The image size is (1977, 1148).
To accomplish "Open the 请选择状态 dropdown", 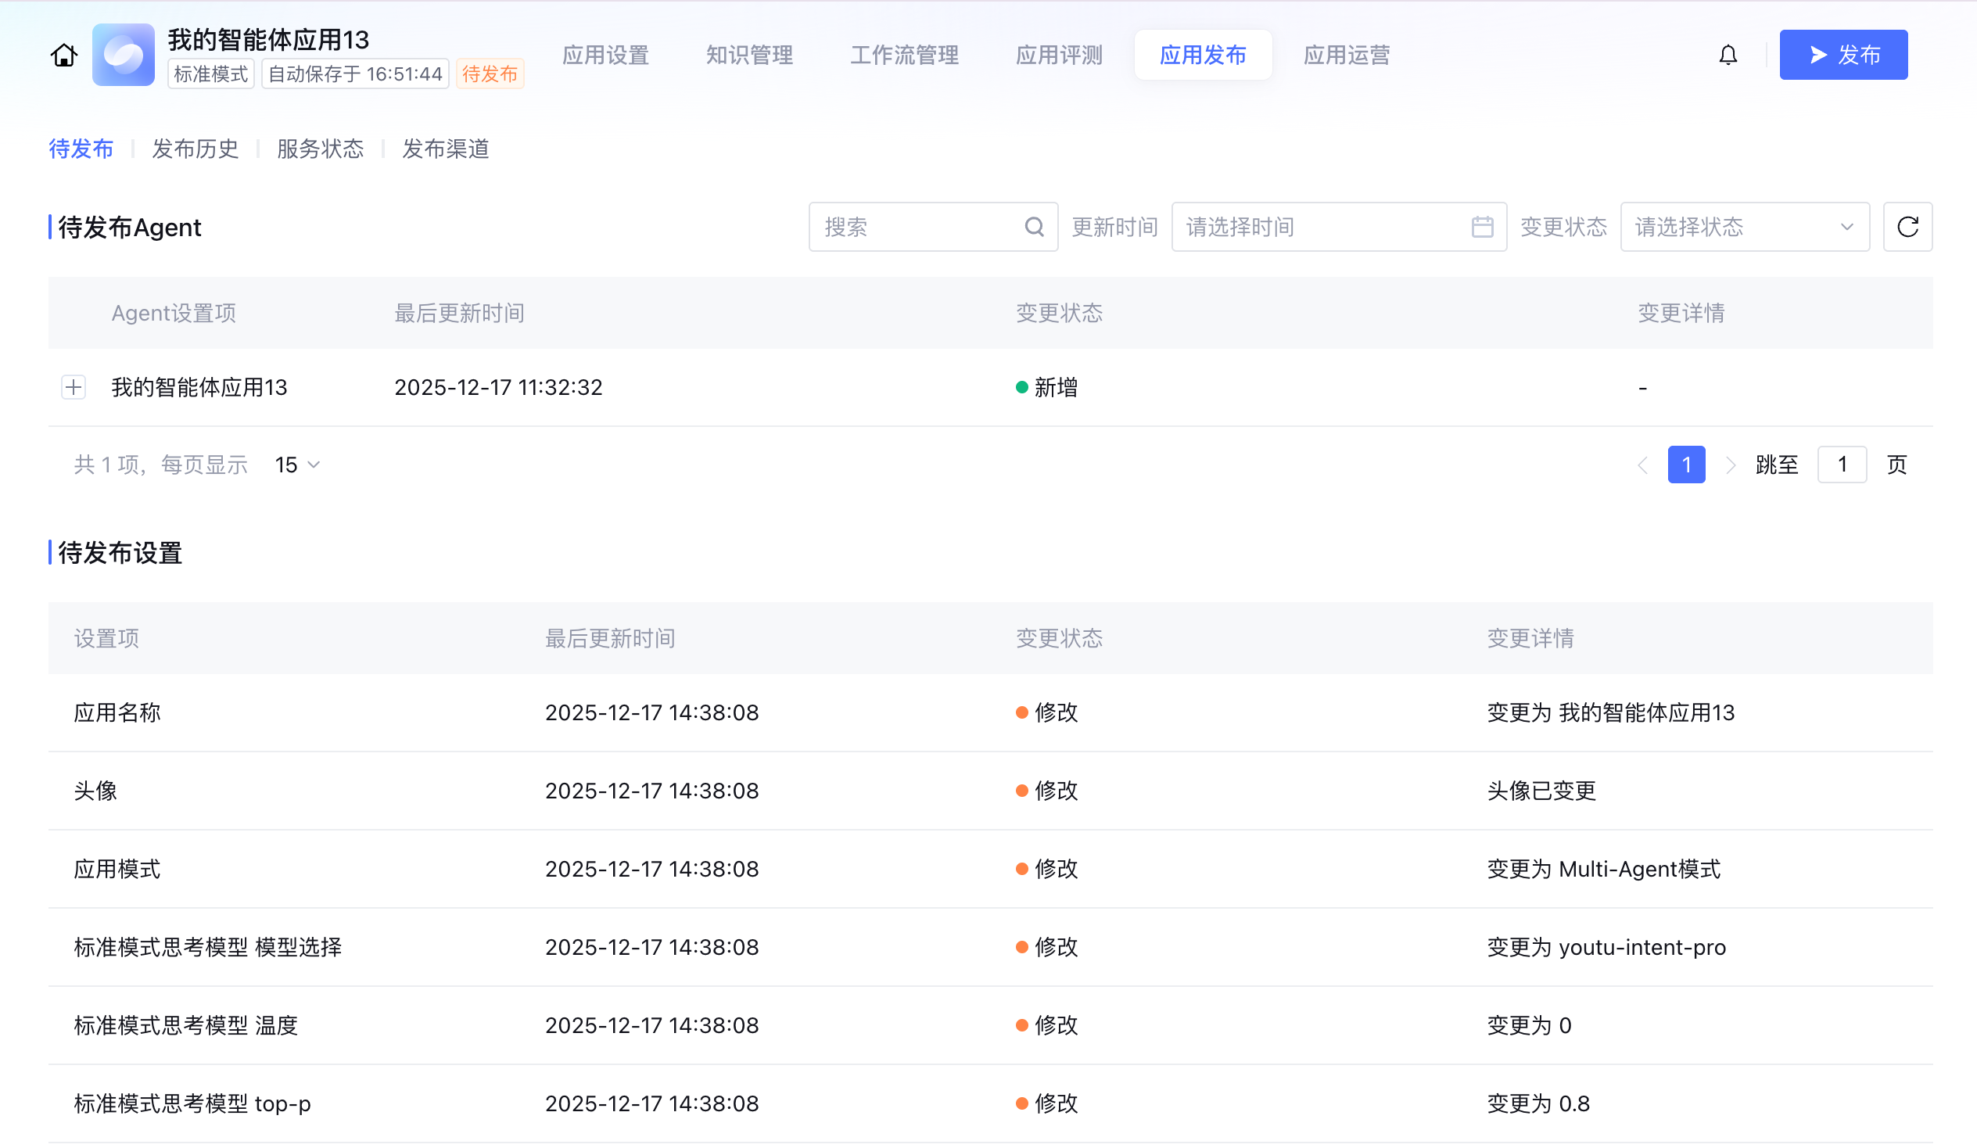I will pos(1744,227).
